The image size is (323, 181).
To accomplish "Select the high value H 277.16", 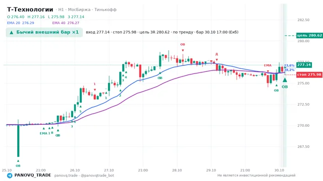I will (x=36, y=17).
